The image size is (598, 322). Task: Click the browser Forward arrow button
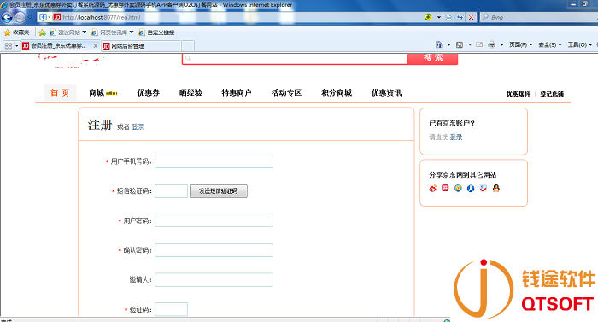(20, 17)
